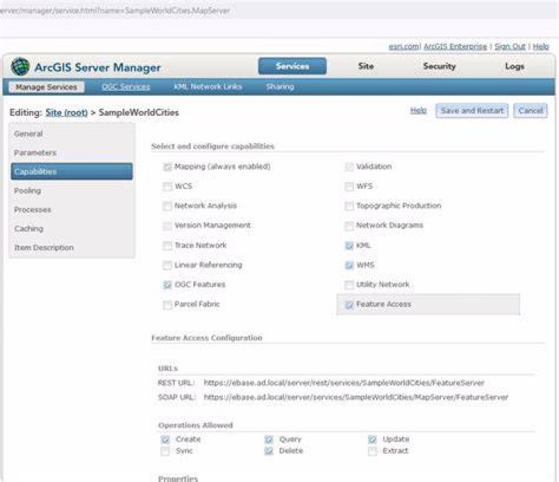The height and width of the screenshot is (482, 559).
Task: Enable the Validation checkbox
Action: click(x=349, y=166)
